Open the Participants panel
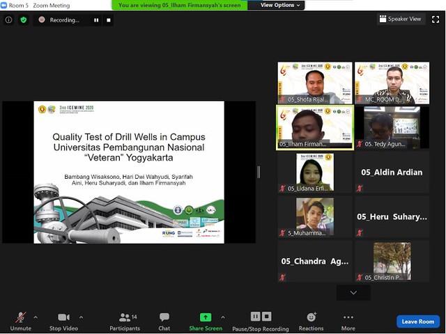Image resolution: width=446 pixels, height=334 pixels. point(124,320)
